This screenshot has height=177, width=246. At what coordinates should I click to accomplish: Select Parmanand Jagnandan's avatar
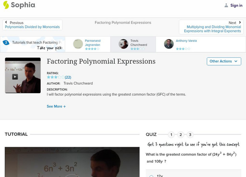pos(78,44)
